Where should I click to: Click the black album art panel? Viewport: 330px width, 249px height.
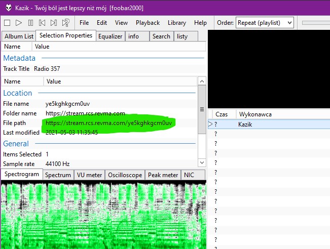(269, 69)
